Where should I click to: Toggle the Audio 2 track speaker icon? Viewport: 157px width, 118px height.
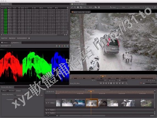pos(48,113)
